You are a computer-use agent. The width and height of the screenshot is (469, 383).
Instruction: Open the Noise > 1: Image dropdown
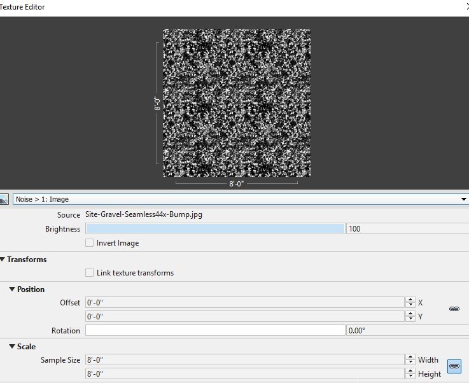[x=241, y=199]
